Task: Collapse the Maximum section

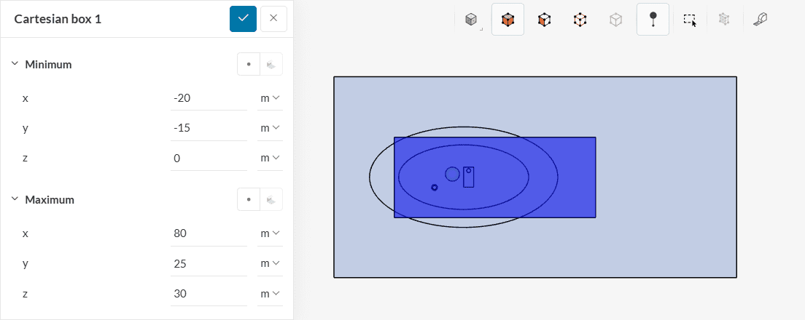Action: coord(15,199)
